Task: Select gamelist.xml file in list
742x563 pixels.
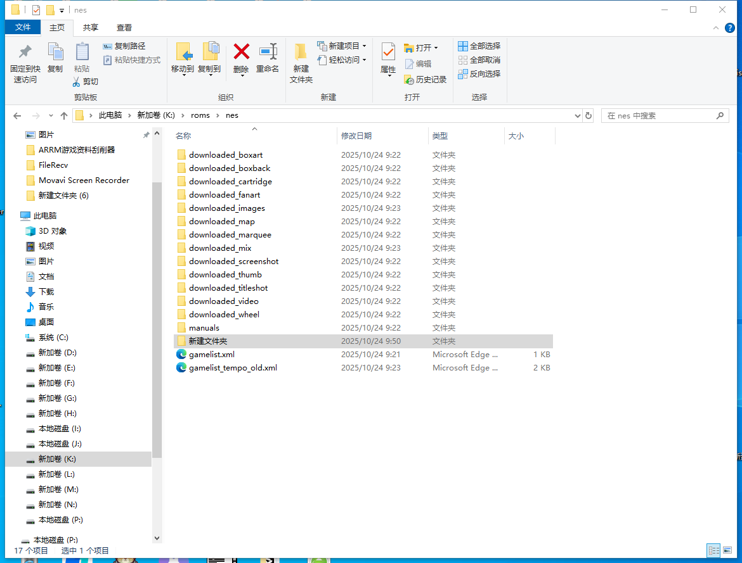Action: pyautogui.click(x=212, y=355)
